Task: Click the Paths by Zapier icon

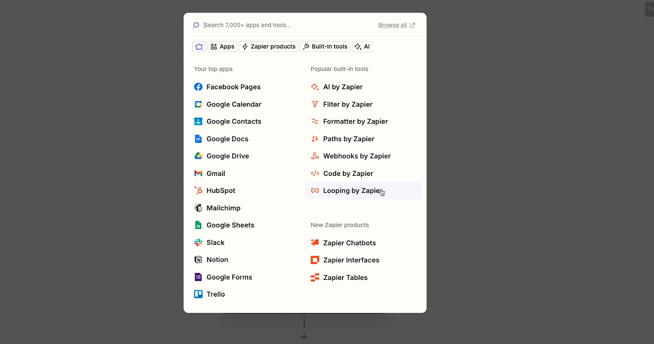Action: point(315,139)
